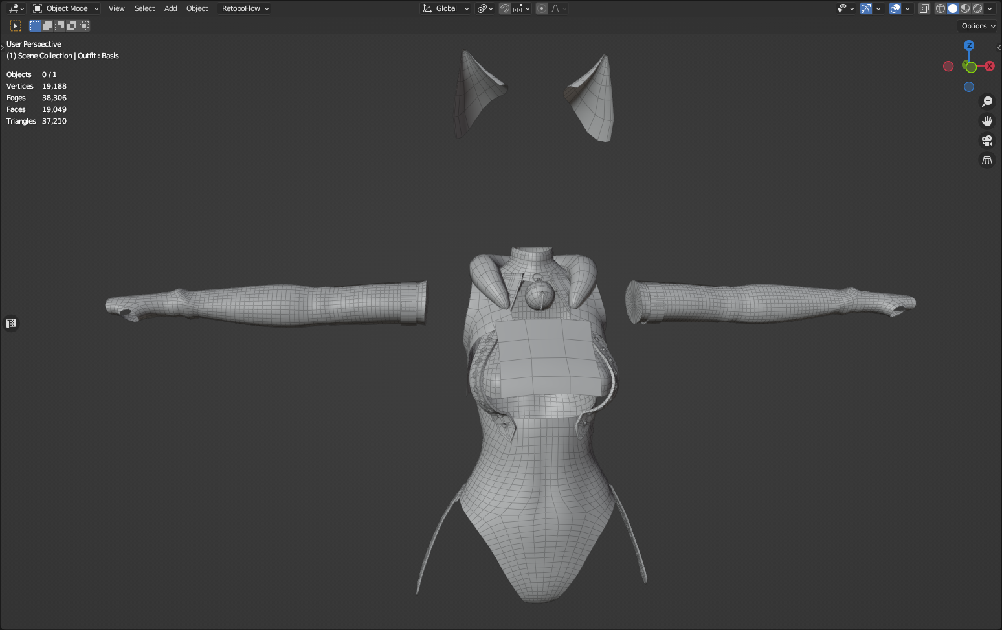The image size is (1002, 630).
Task: Open the Object Mode dropdown
Action: click(66, 8)
